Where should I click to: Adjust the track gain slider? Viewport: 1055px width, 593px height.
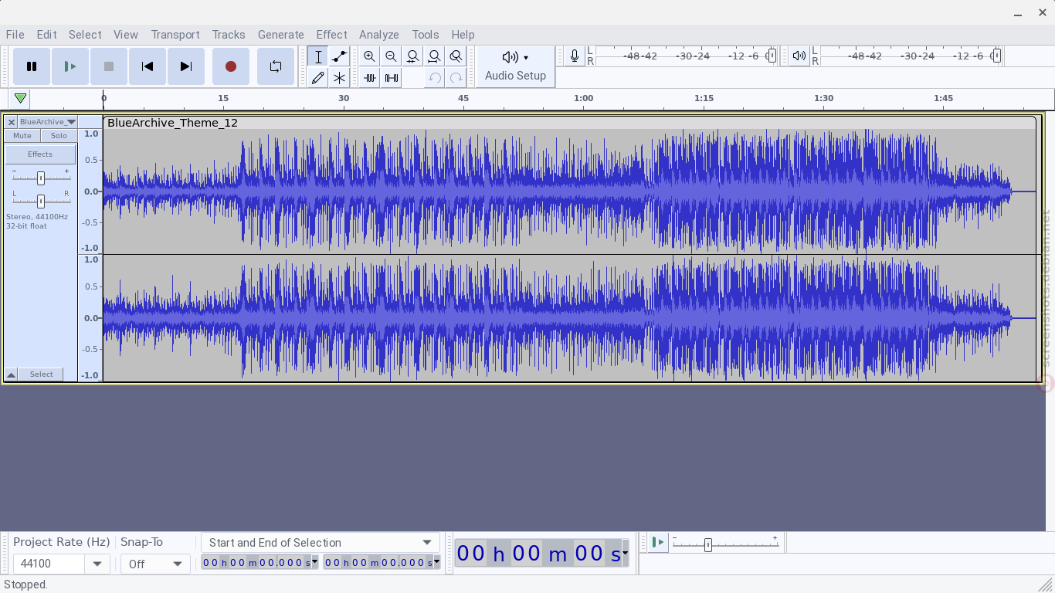[x=41, y=178]
